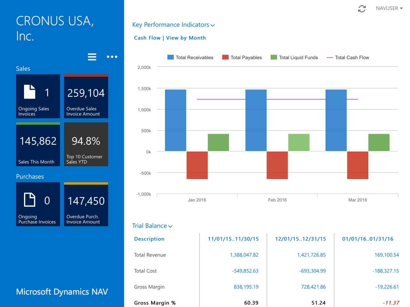Open the Top 10 Customer Sales YTD tile

point(86,144)
